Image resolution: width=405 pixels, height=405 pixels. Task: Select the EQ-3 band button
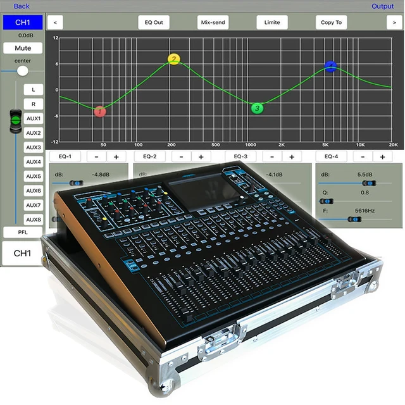pyautogui.click(x=240, y=156)
